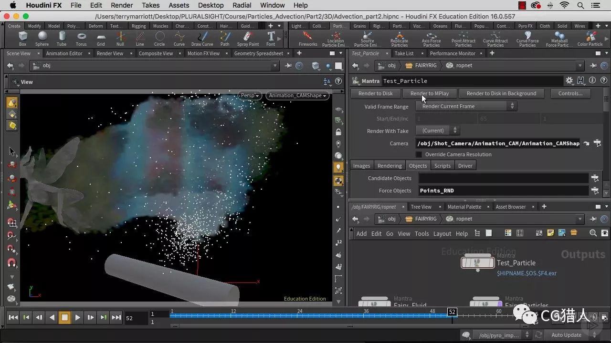Select Color Particles shelf tool
The width and height of the screenshot is (611, 343).
click(590, 39)
